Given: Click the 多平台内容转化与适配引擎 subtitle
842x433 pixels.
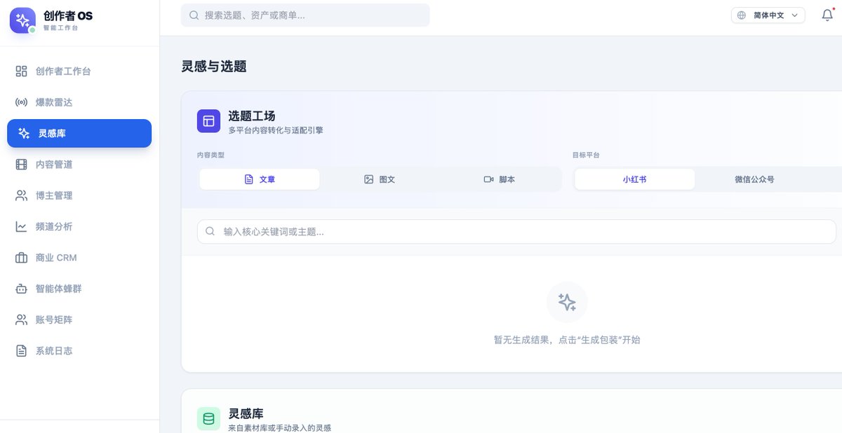Looking at the screenshot, I should [276, 130].
